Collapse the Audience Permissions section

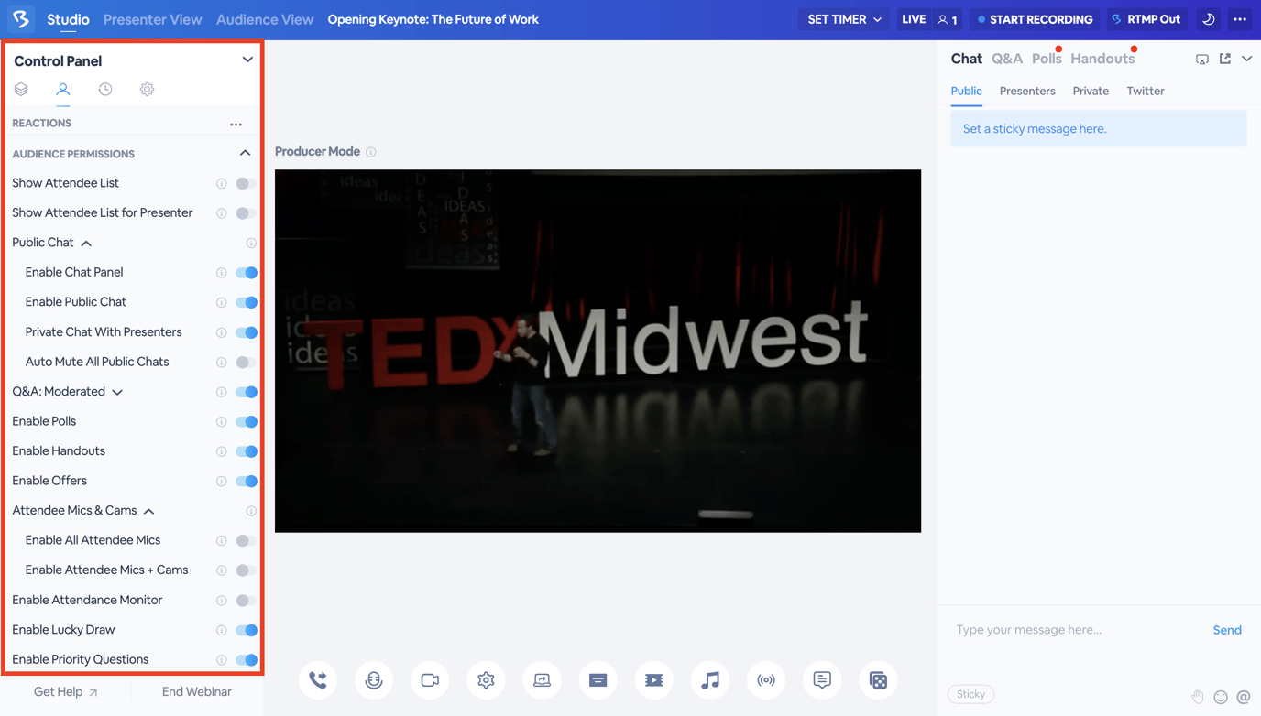click(x=245, y=154)
